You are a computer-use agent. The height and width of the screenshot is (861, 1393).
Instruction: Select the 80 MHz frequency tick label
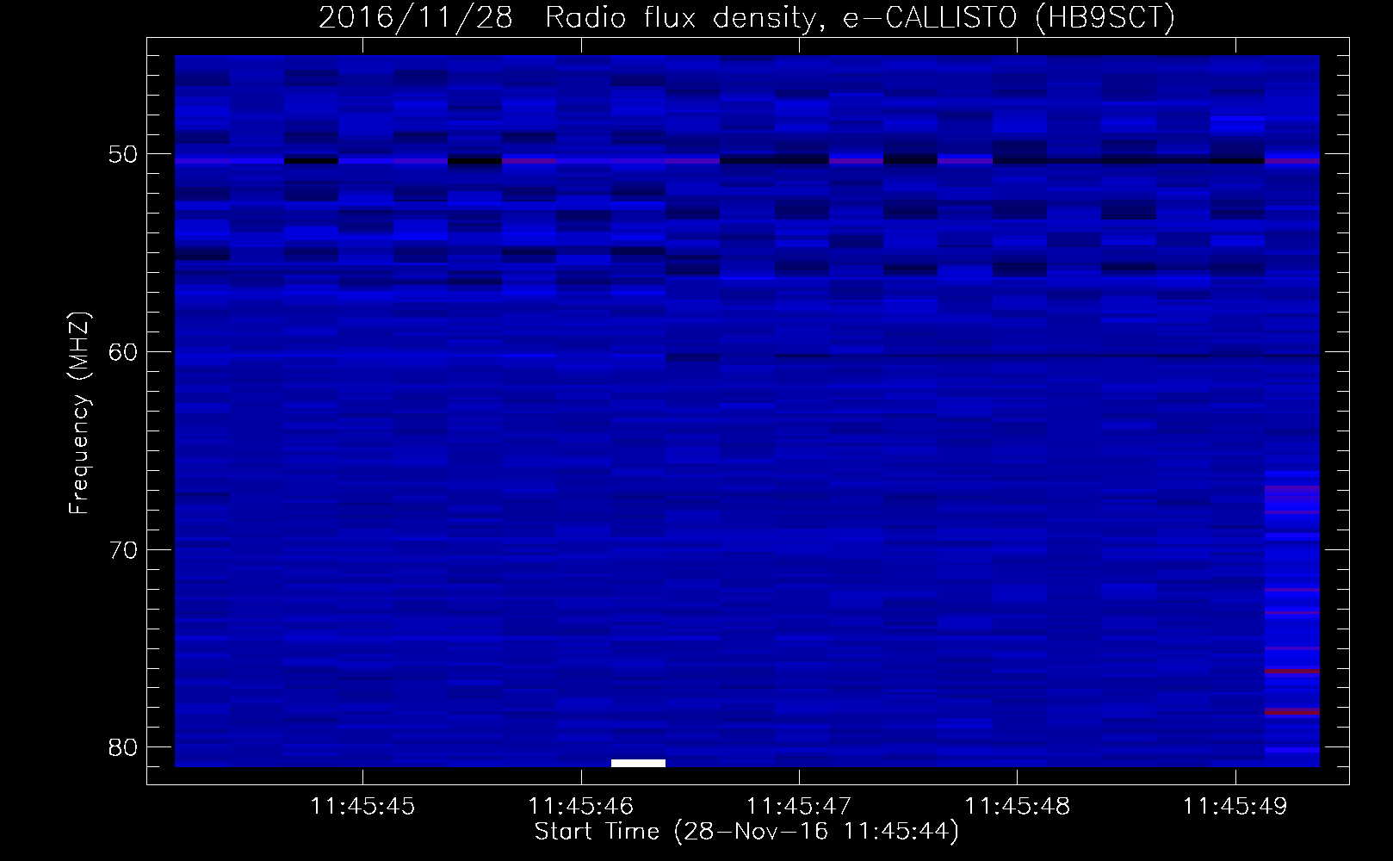123,747
